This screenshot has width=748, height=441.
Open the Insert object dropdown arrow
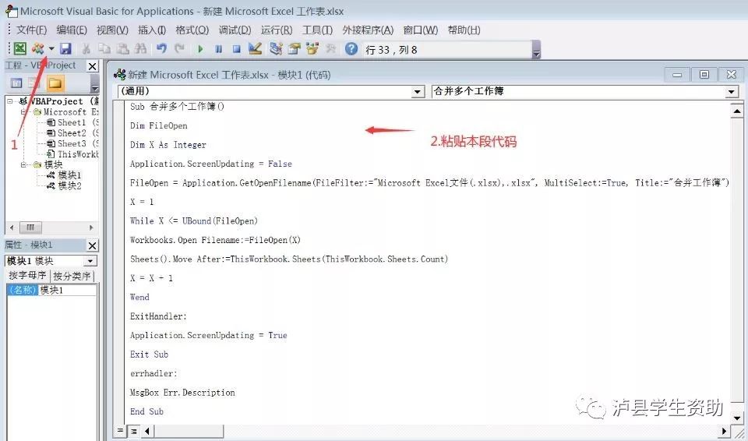pos(51,48)
